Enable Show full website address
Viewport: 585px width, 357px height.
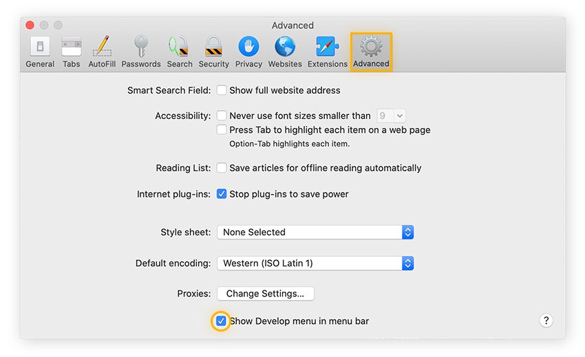(222, 90)
